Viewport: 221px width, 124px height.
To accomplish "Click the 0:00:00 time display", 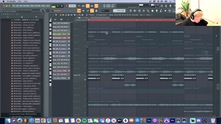I will coord(109,6).
